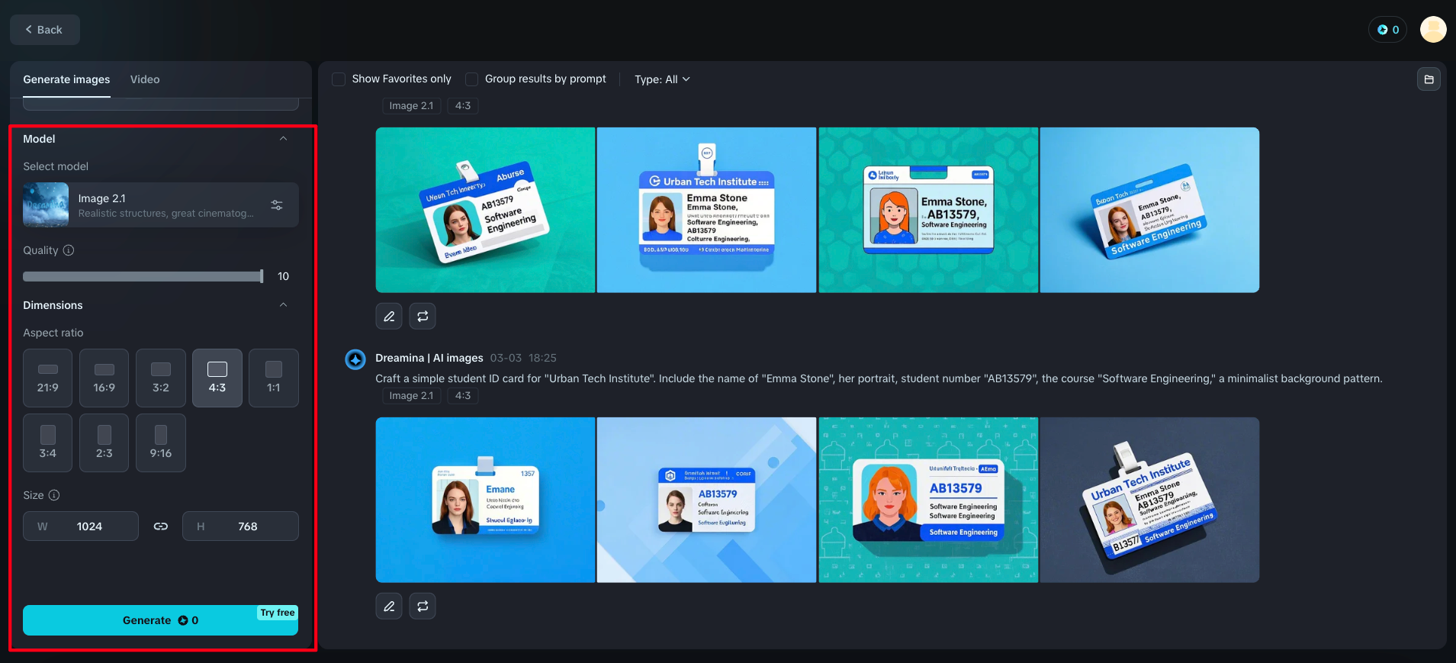Open the user profile avatar
The height and width of the screenshot is (663, 1456).
click(x=1433, y=30)
